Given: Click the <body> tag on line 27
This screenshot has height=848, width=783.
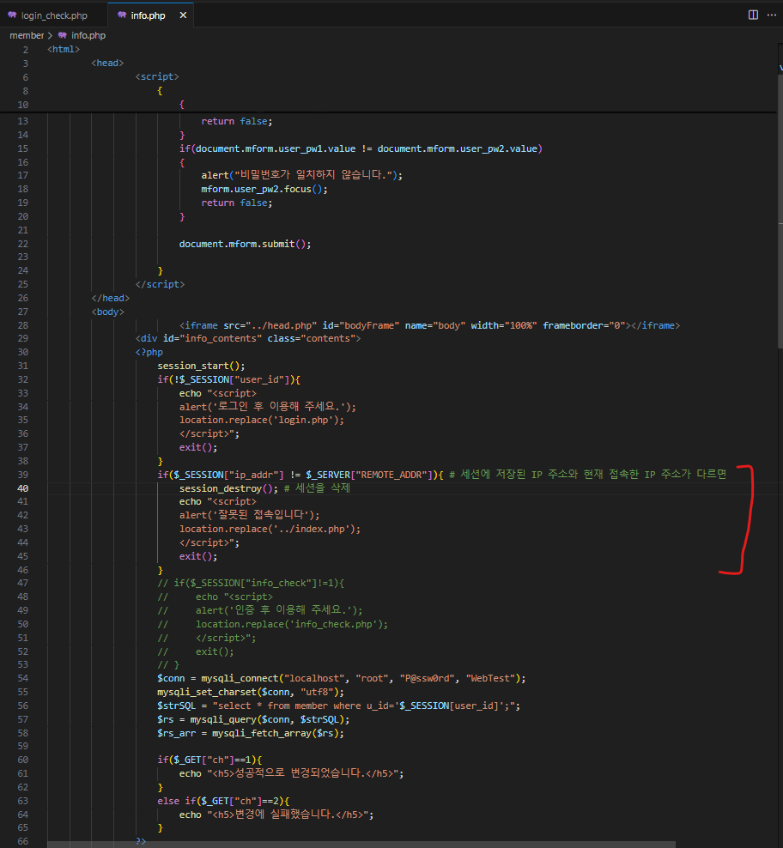Looking at the screenshot, I should (x=107, y=312).
